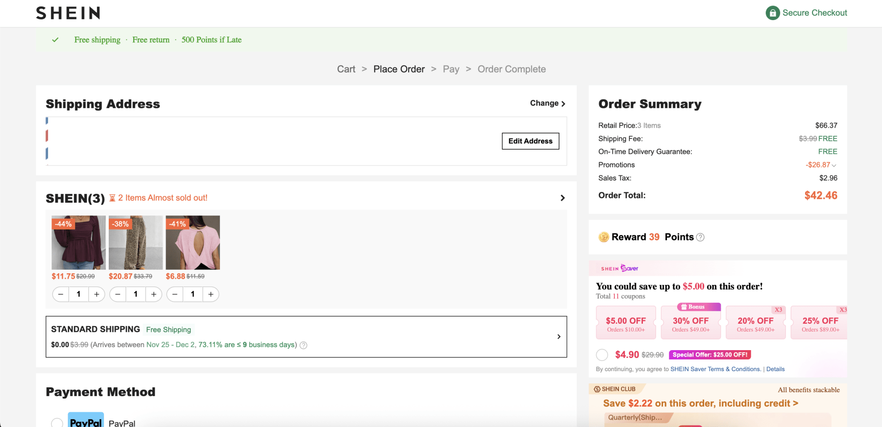Screen dimensions: 882x427
Task: Open Standard Shipping options chevron
Action: [559, 337]
